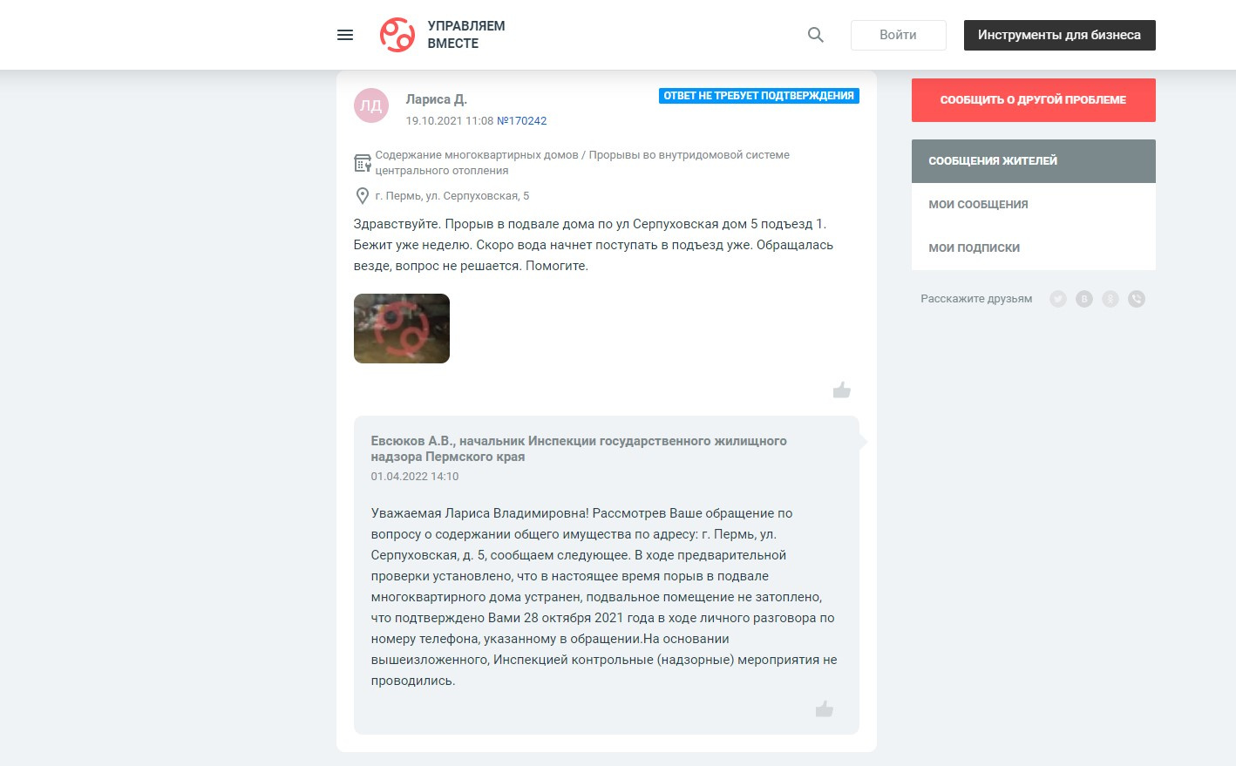This screenshot has width=1236, height=766.
Task: Open the attached basement photo thumbnail
Action: [402, 329]
